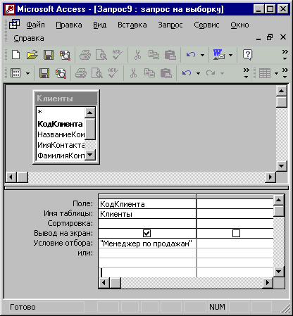The width and height of the screenshot is (293, 316).
Task: Click Undo arrow in top toolbar
Action: (191, 55)
